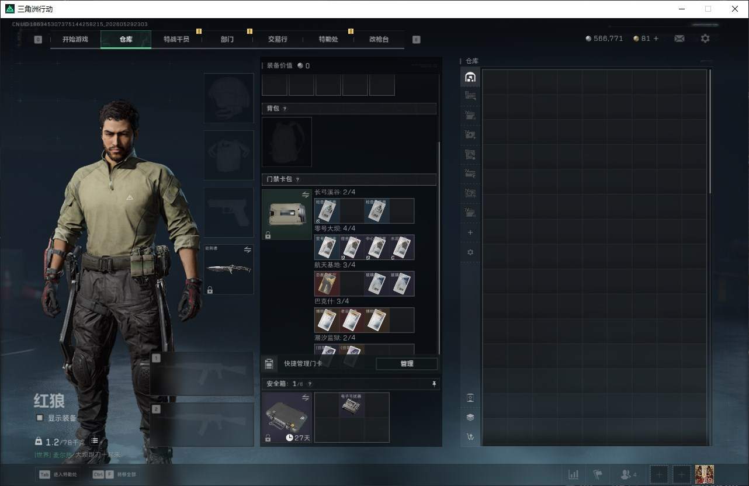
Task: Select the empty helmet equipment slot
Action: click(x=228, y=98)
